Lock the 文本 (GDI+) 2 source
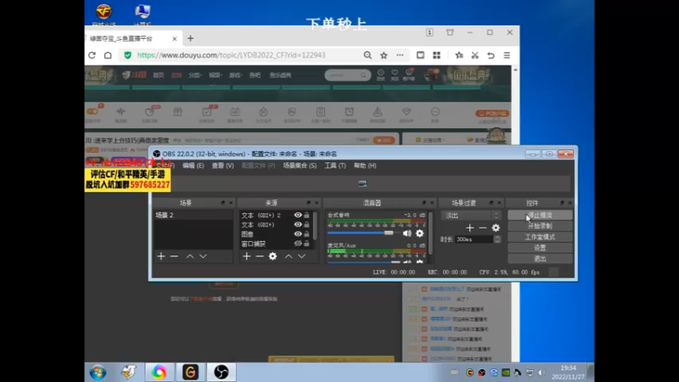The image size is (679, 382). pos(306,215)
